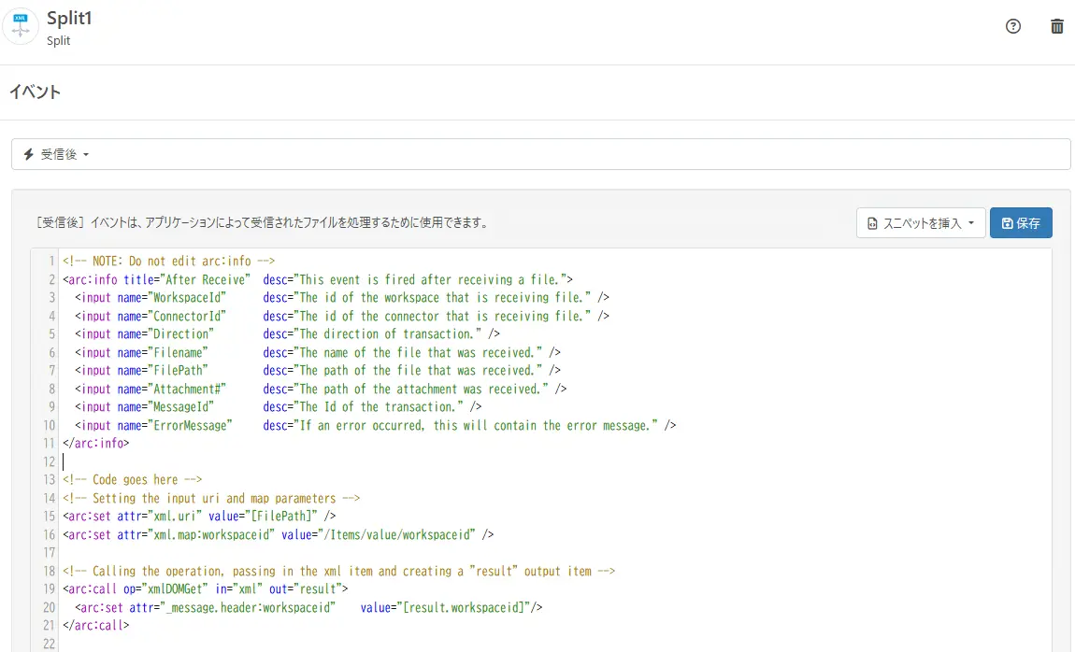
Task: Click the lightning bolt event icon
Action: click(28, 154)
